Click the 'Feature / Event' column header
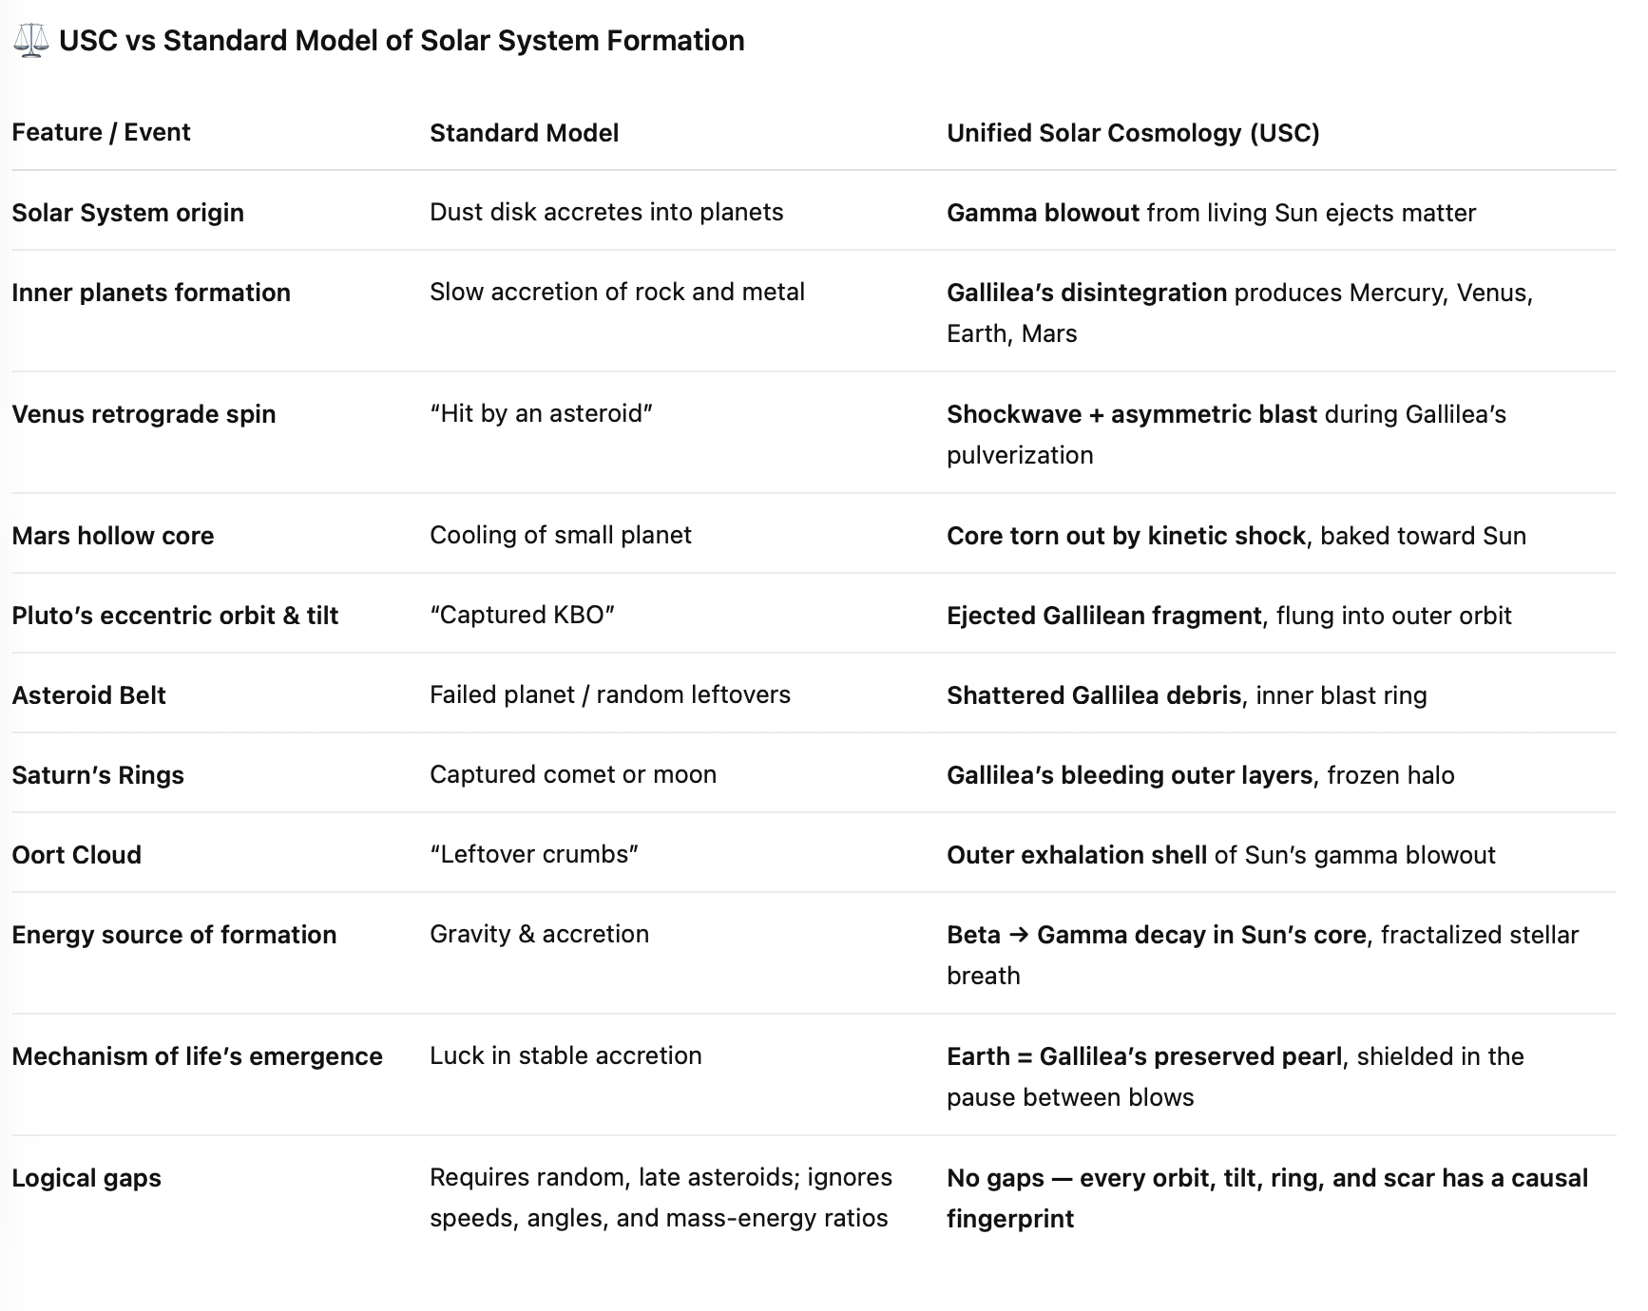This screenshot has width=1648, height=1311. (x=101, y=132)
